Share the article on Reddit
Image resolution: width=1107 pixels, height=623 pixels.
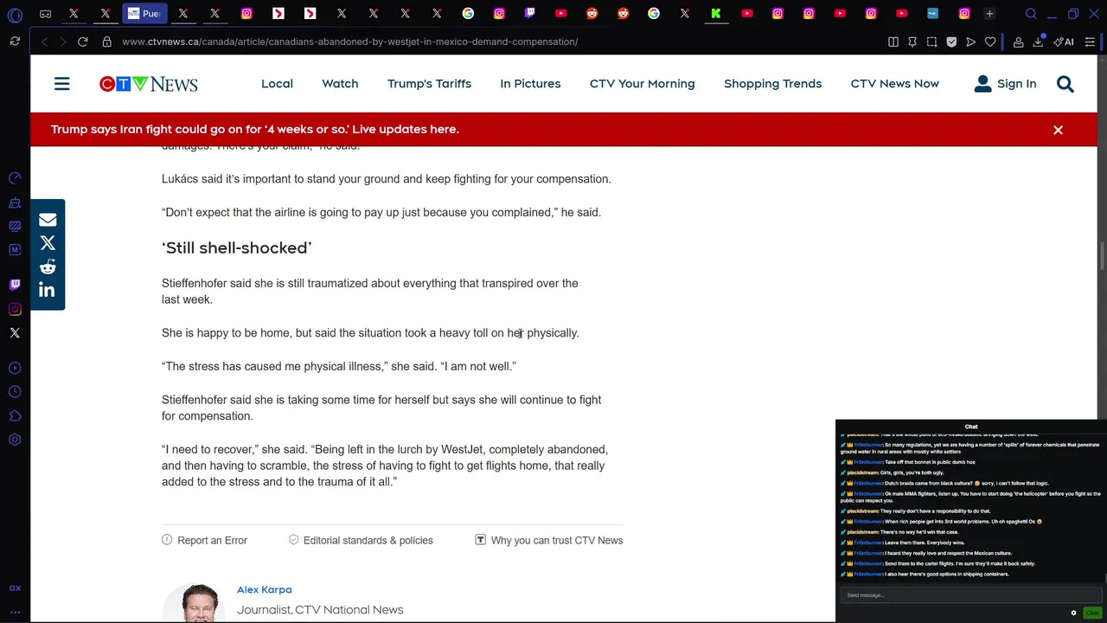[x=48, y=267]
